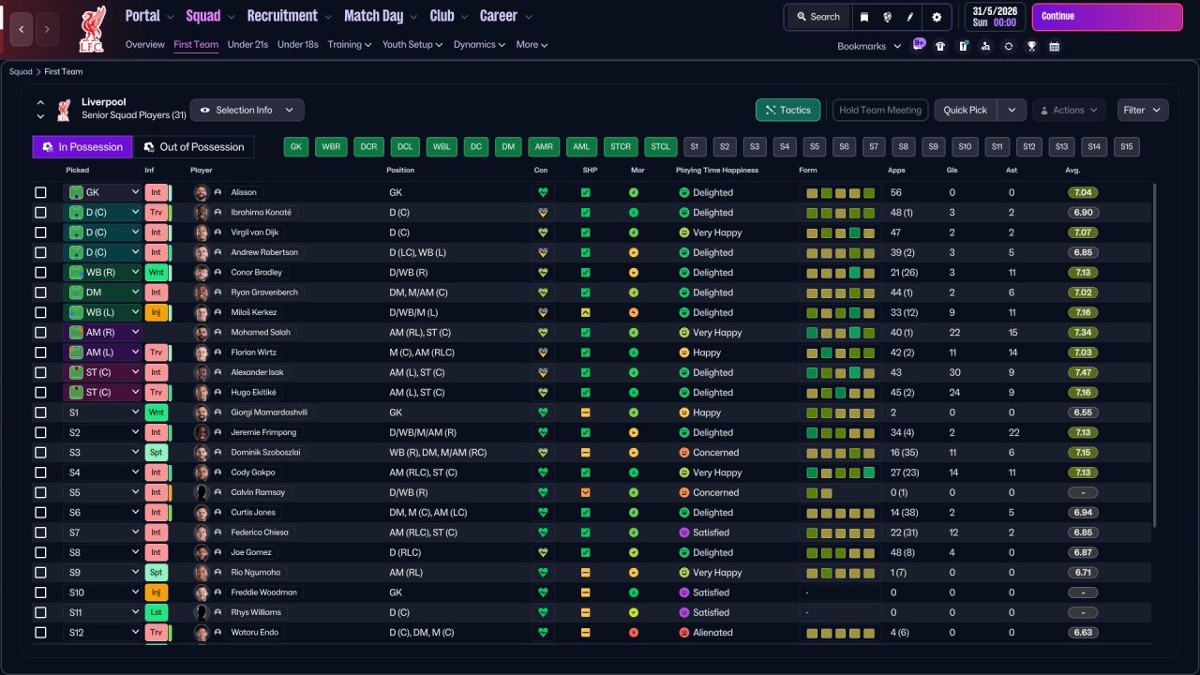Open the calendar schedule icon
The height and width of the screenshot is (675, 1200).
[x=1054, y=46]
